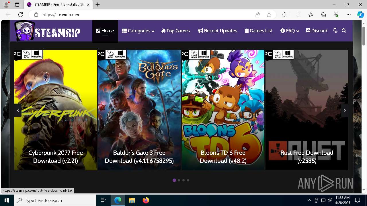Screen dimensions: 367x206
Task: Click the page vertical scrollbar
Action: click(x=364, y=36)
